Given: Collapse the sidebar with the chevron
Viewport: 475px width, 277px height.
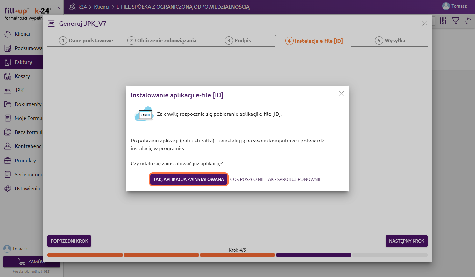Looking at the screenshot, I should 59,7.
